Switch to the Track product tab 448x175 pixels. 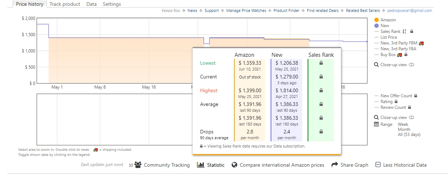tap(65, 4)
